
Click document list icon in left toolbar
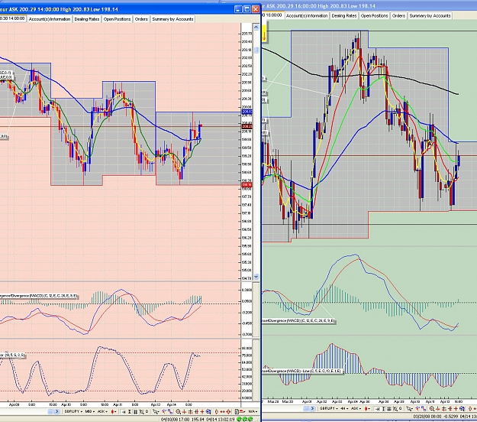click(237, 411)
